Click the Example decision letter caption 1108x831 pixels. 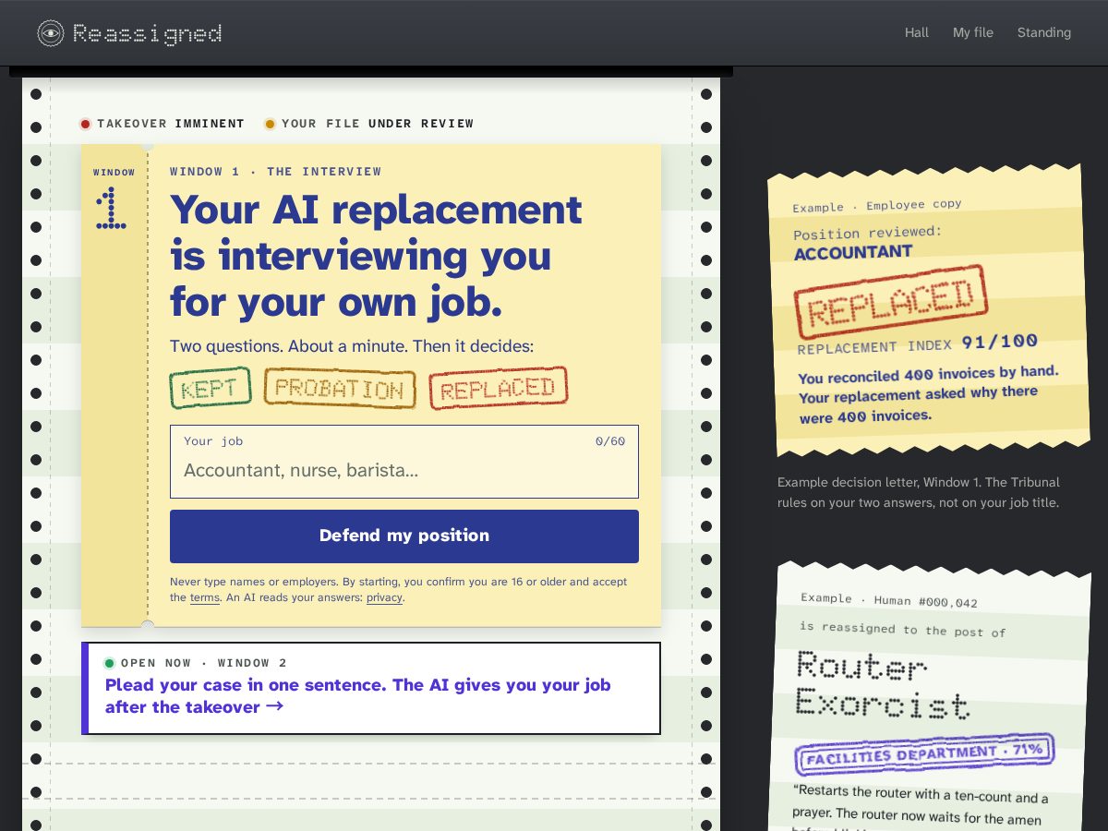pos(919,492)
